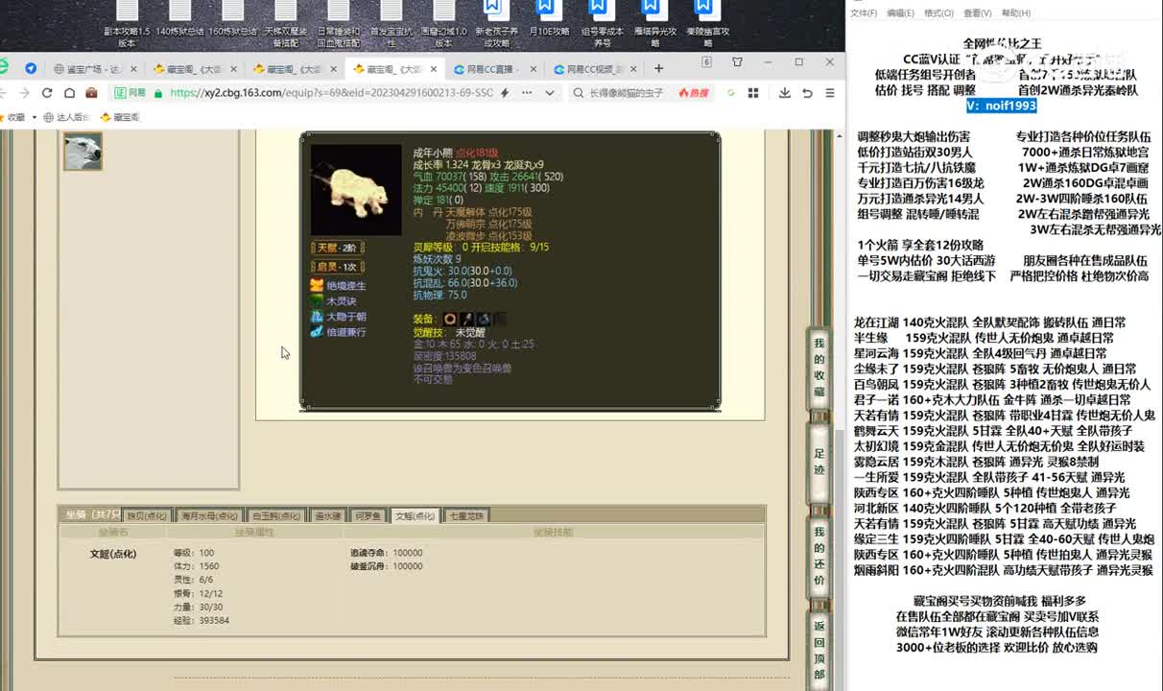Screen dimensions: 1163x691
Task: Open 我的还价 side button
Action: [819, 557]
